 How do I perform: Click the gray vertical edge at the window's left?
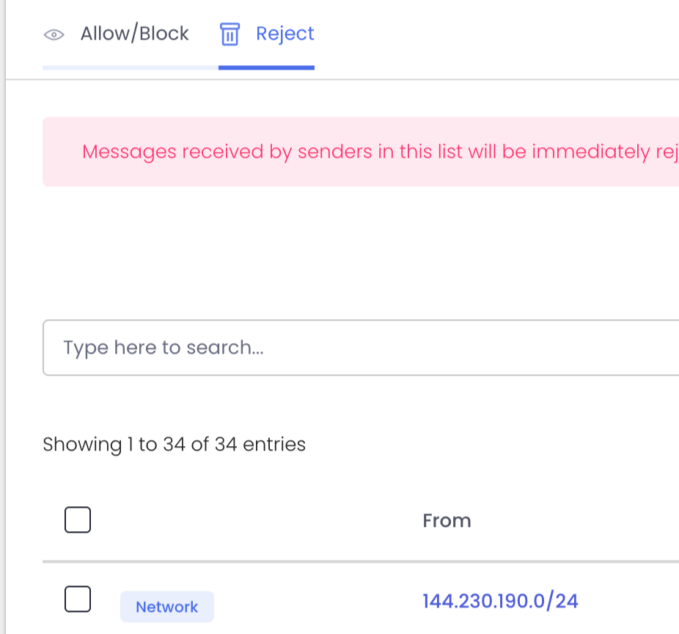click(x=3, y=317)
